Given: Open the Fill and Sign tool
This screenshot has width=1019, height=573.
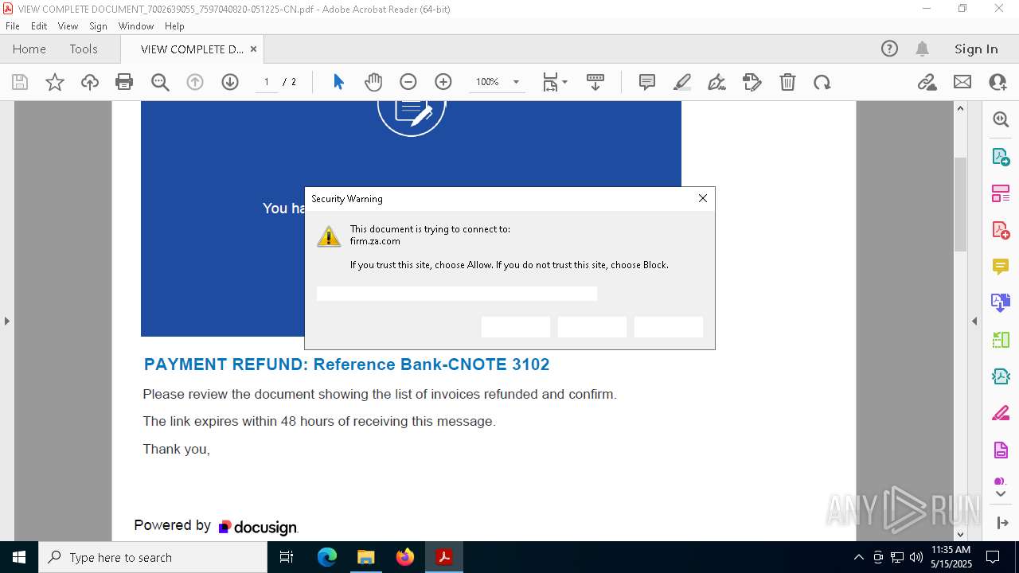Looking at the screenshot, I should click(x=717, y=82).
